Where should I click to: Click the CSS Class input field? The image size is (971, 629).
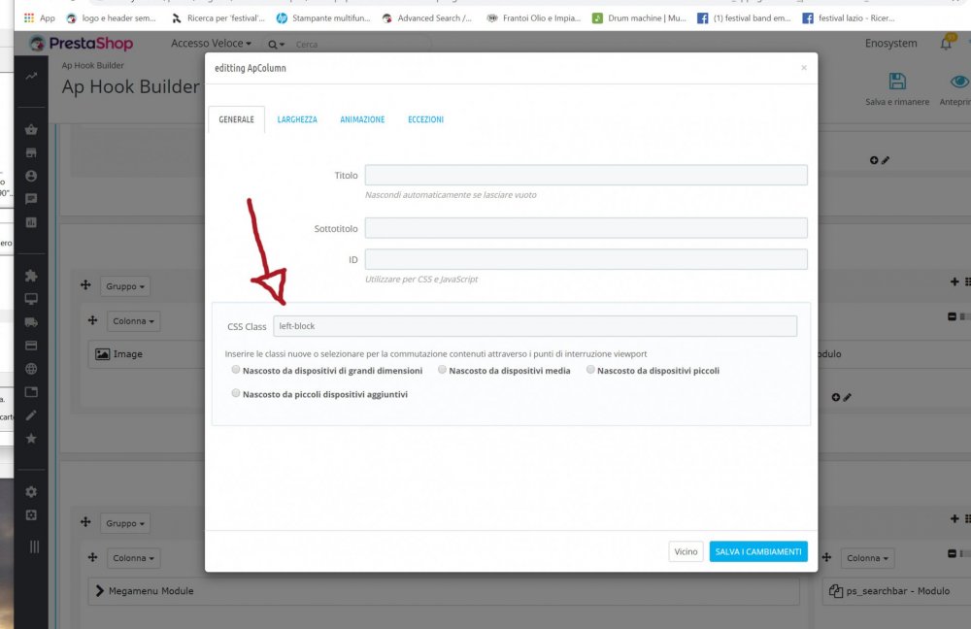535,326
